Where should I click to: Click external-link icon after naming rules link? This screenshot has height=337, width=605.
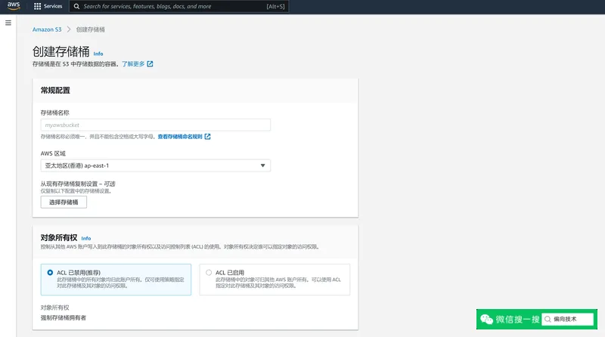pos(207,137)
